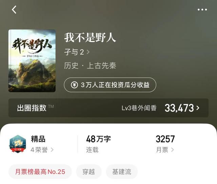
Task: Open the book cover image
Action: 32,61
